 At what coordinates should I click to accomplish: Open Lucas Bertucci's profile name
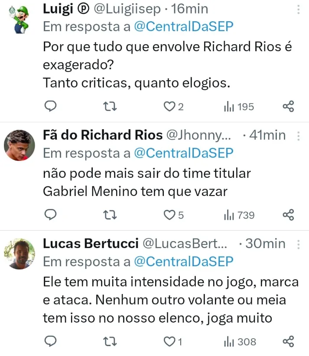[91, 244]
